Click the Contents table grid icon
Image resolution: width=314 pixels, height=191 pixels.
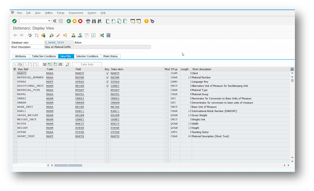pyautogui.click(x=109, y=35)
